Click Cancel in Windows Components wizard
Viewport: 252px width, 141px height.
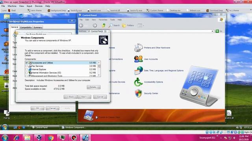(x=100, y=97)
